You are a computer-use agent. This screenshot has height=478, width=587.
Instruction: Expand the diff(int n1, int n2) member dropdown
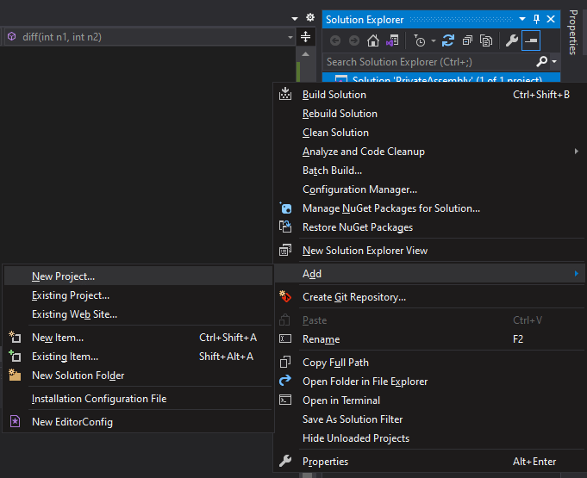290,37
